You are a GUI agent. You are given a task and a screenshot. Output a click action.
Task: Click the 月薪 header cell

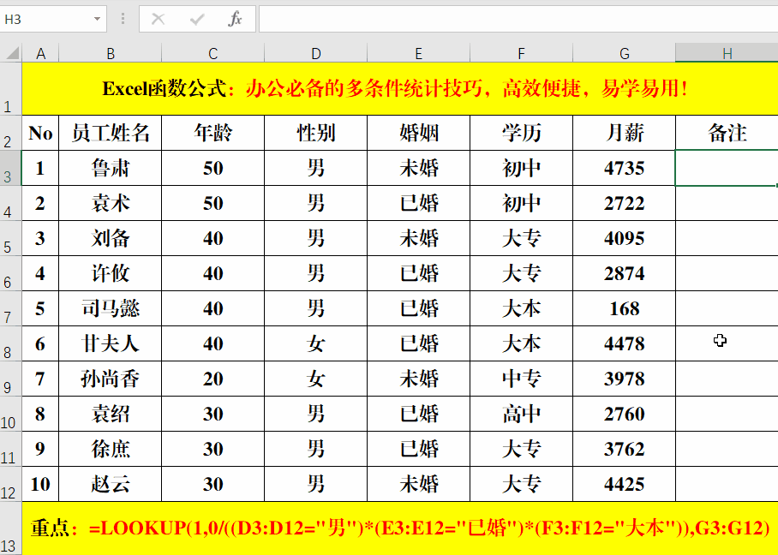[624, 133]
